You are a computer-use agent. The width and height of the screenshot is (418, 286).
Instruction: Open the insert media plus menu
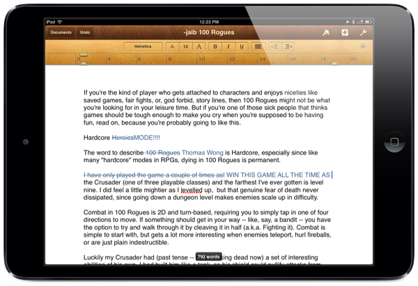345,33
